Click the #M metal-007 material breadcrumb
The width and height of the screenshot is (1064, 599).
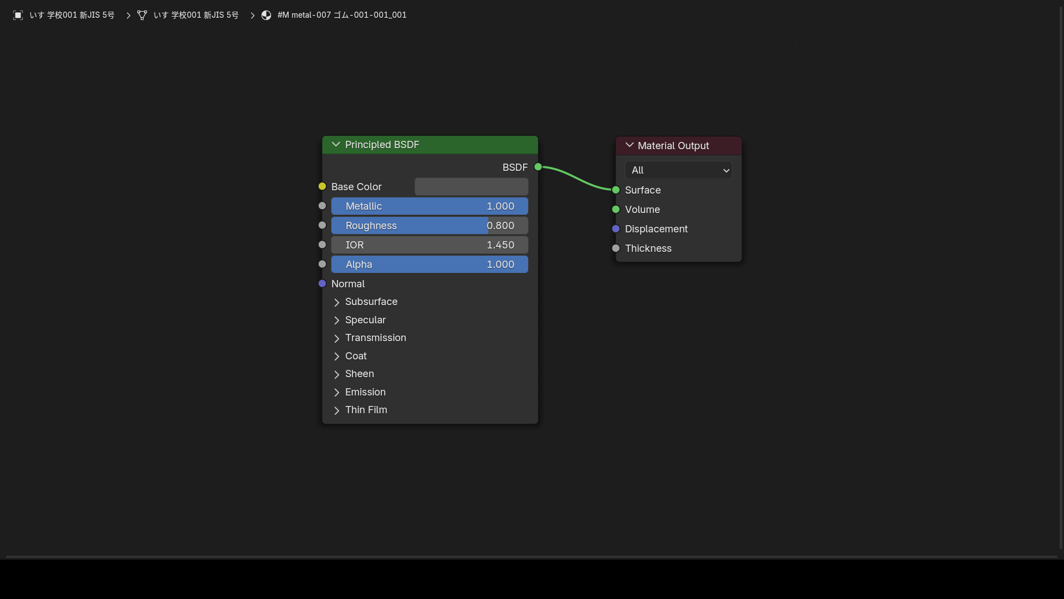tap(342, 15)
